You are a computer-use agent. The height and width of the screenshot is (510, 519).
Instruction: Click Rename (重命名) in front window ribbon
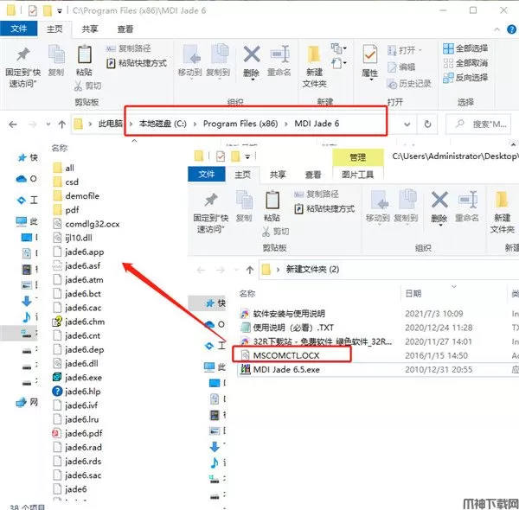pyautogui.click(x=467, y=207)
